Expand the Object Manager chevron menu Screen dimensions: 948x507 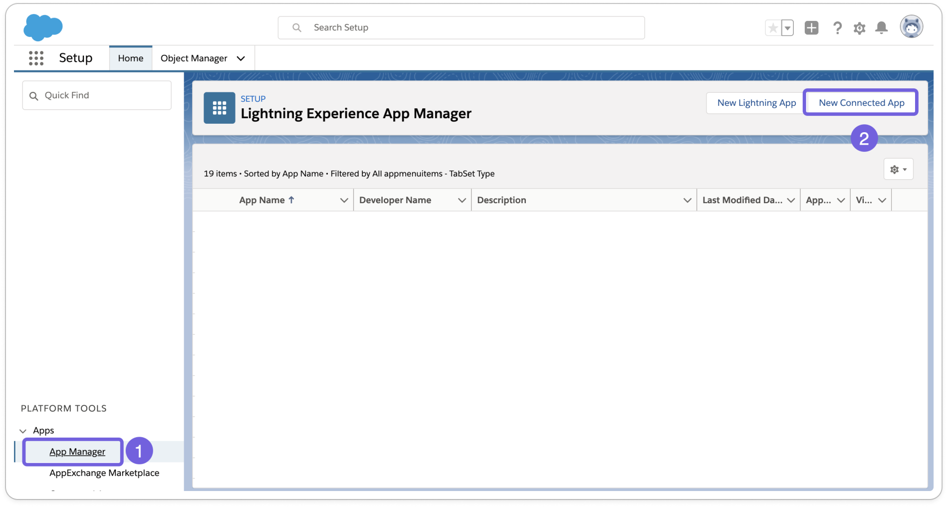[x=241, y=58]
